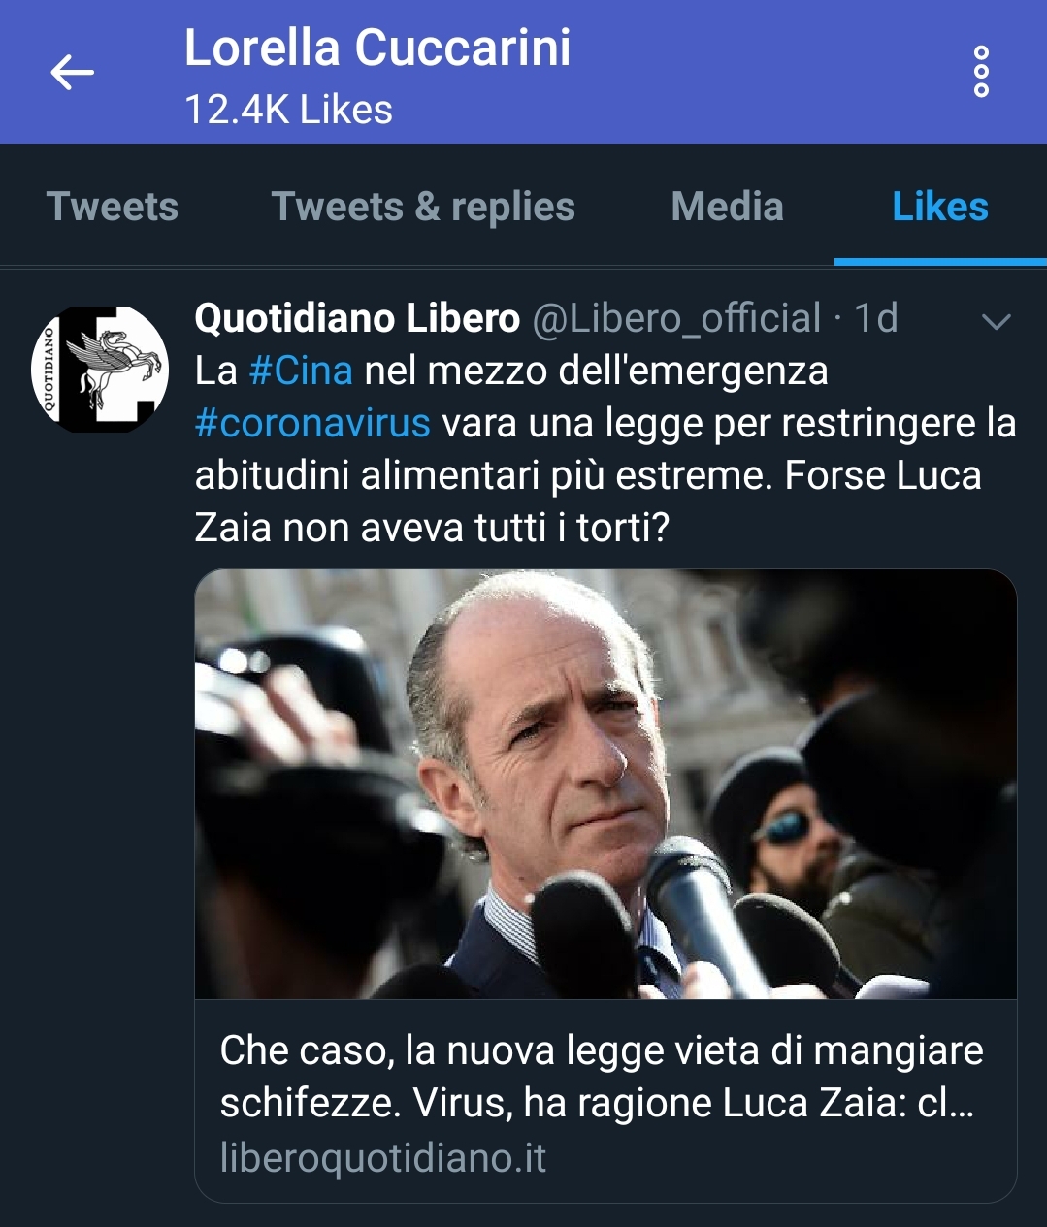This screenshot has width=1047, height=1227.
Task: Open the Tweets & replies tab
Action: tap(423, 207)
